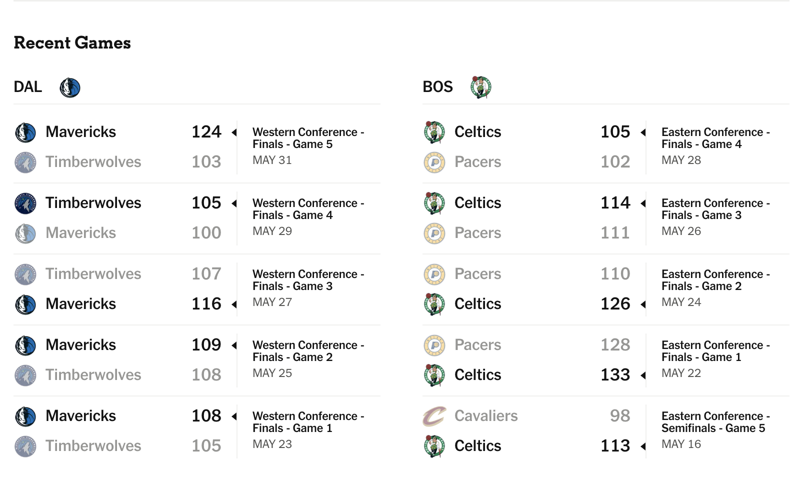Click Cavaliers team name in May 16 game

pyautogui.click(x=486, y=416)
